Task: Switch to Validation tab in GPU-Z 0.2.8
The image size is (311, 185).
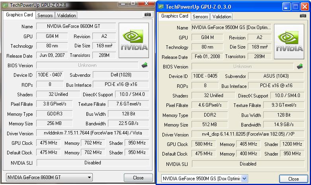Action: coord(67,15)
